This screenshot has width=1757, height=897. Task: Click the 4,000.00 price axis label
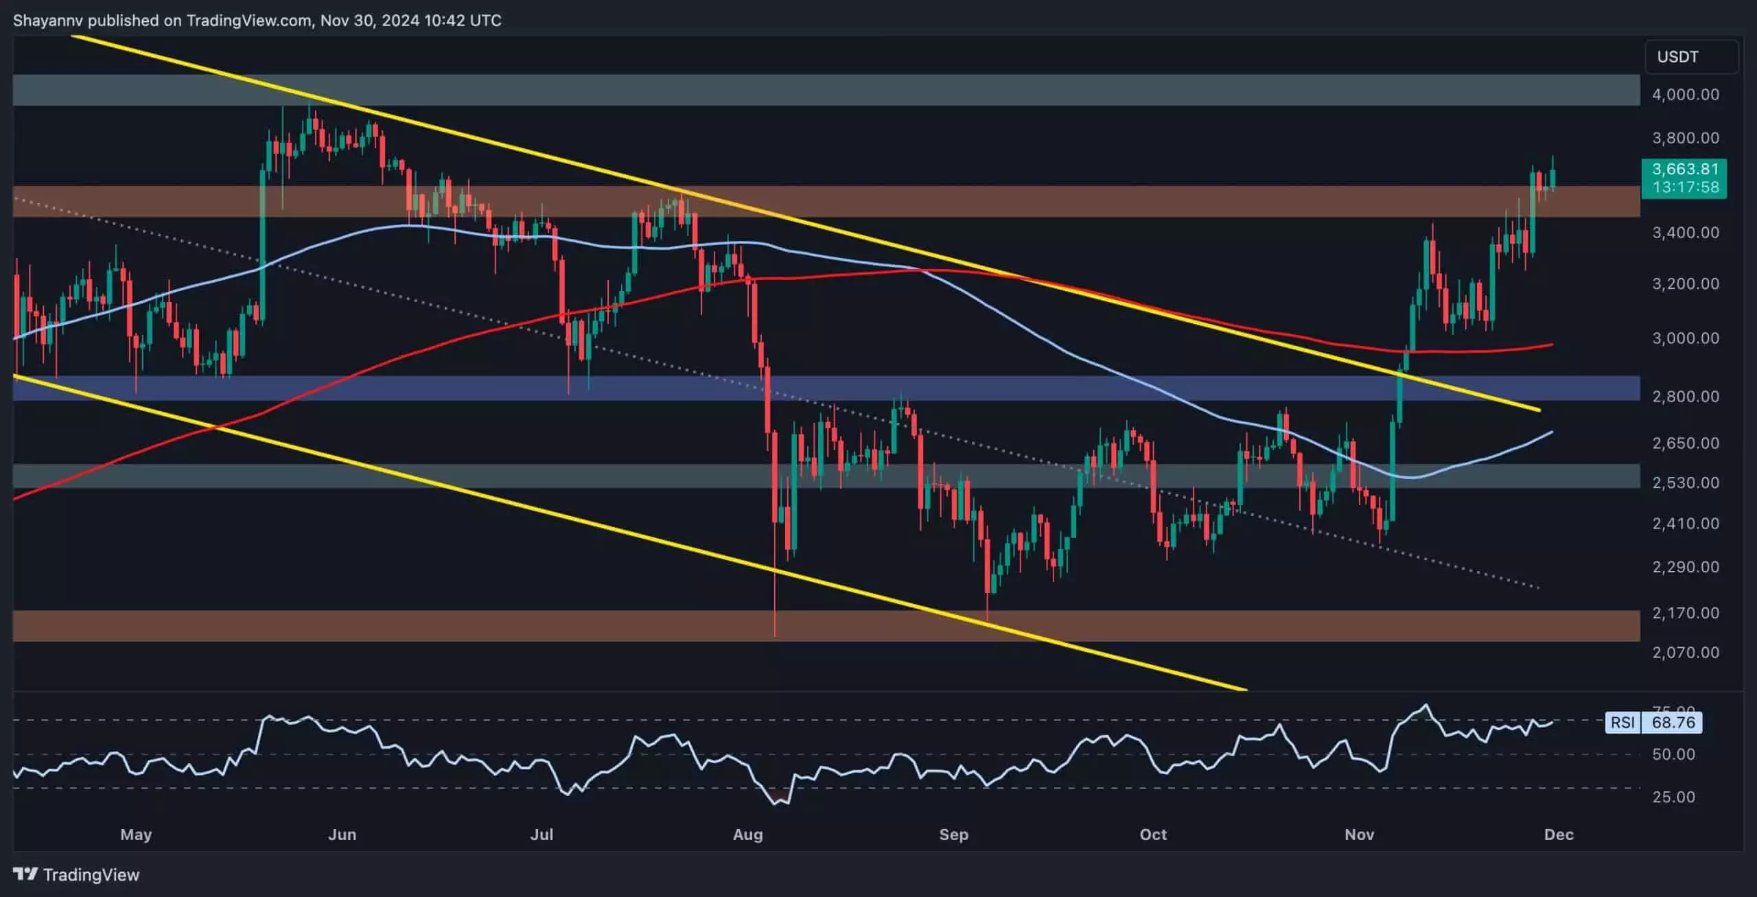[x=1686, y=95]
